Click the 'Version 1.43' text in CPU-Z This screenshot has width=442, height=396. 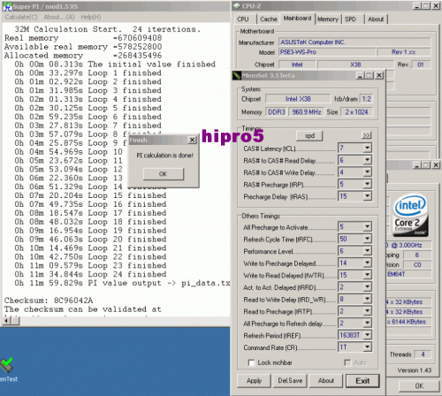click(x=415, y=370)
